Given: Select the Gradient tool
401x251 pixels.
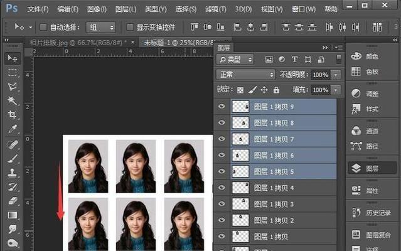Looking at the screenshot, I should coord(13,215).
